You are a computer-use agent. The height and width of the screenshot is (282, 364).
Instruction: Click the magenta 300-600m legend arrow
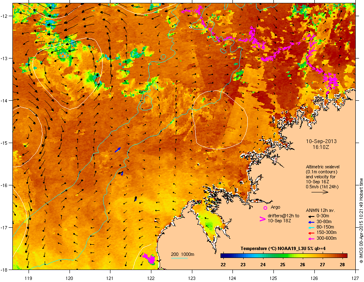point(311,238)
